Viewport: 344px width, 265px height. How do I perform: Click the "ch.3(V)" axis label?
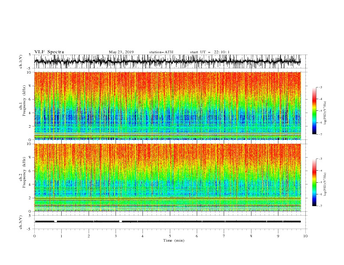21,222
